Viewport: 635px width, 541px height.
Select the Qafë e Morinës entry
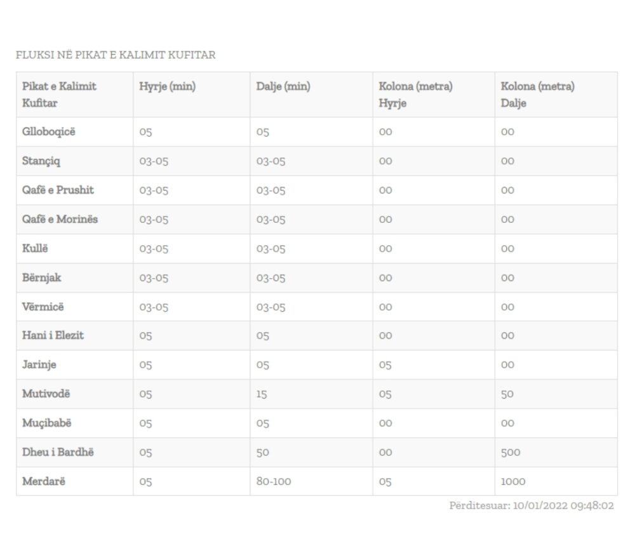60,219
